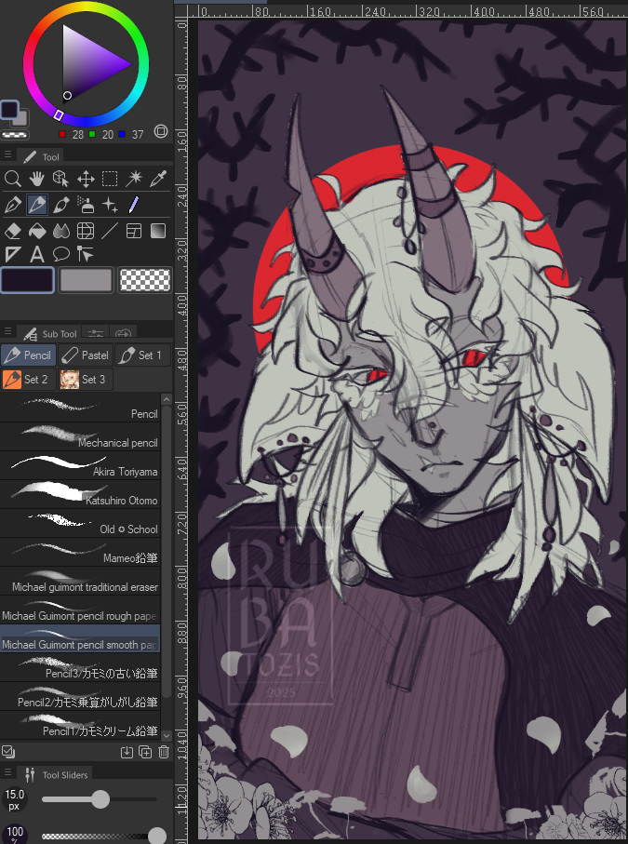Toggle multiple sub tool selection checkbox icon
The height and width of the screenshot is (844, 628).
pos(8,752)
